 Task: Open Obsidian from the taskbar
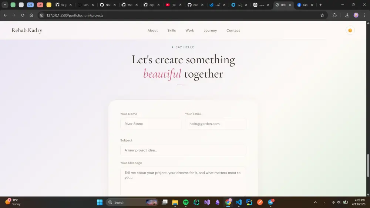[218, 202]
